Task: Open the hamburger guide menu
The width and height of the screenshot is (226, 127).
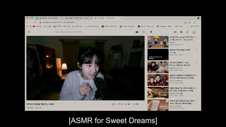Action: tap(29, 32)
